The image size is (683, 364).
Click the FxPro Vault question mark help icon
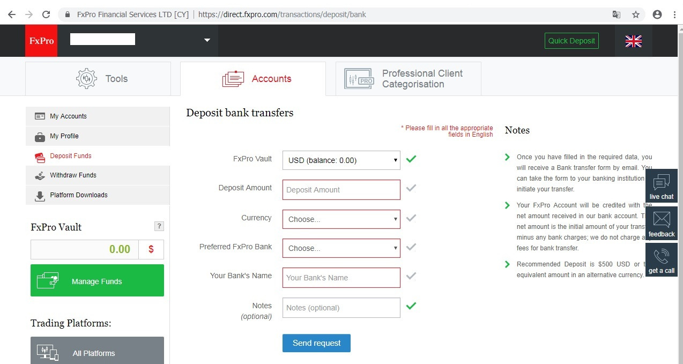pos(159,226)
